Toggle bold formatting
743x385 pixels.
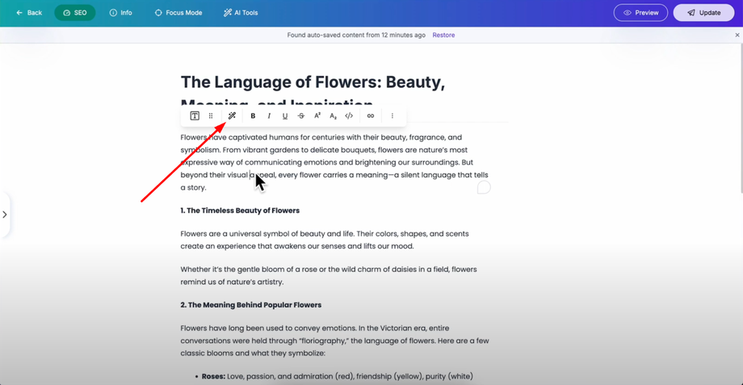[x=253, y=116]
